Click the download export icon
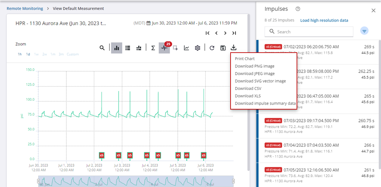381x187 pixels. tap(234, 47)
